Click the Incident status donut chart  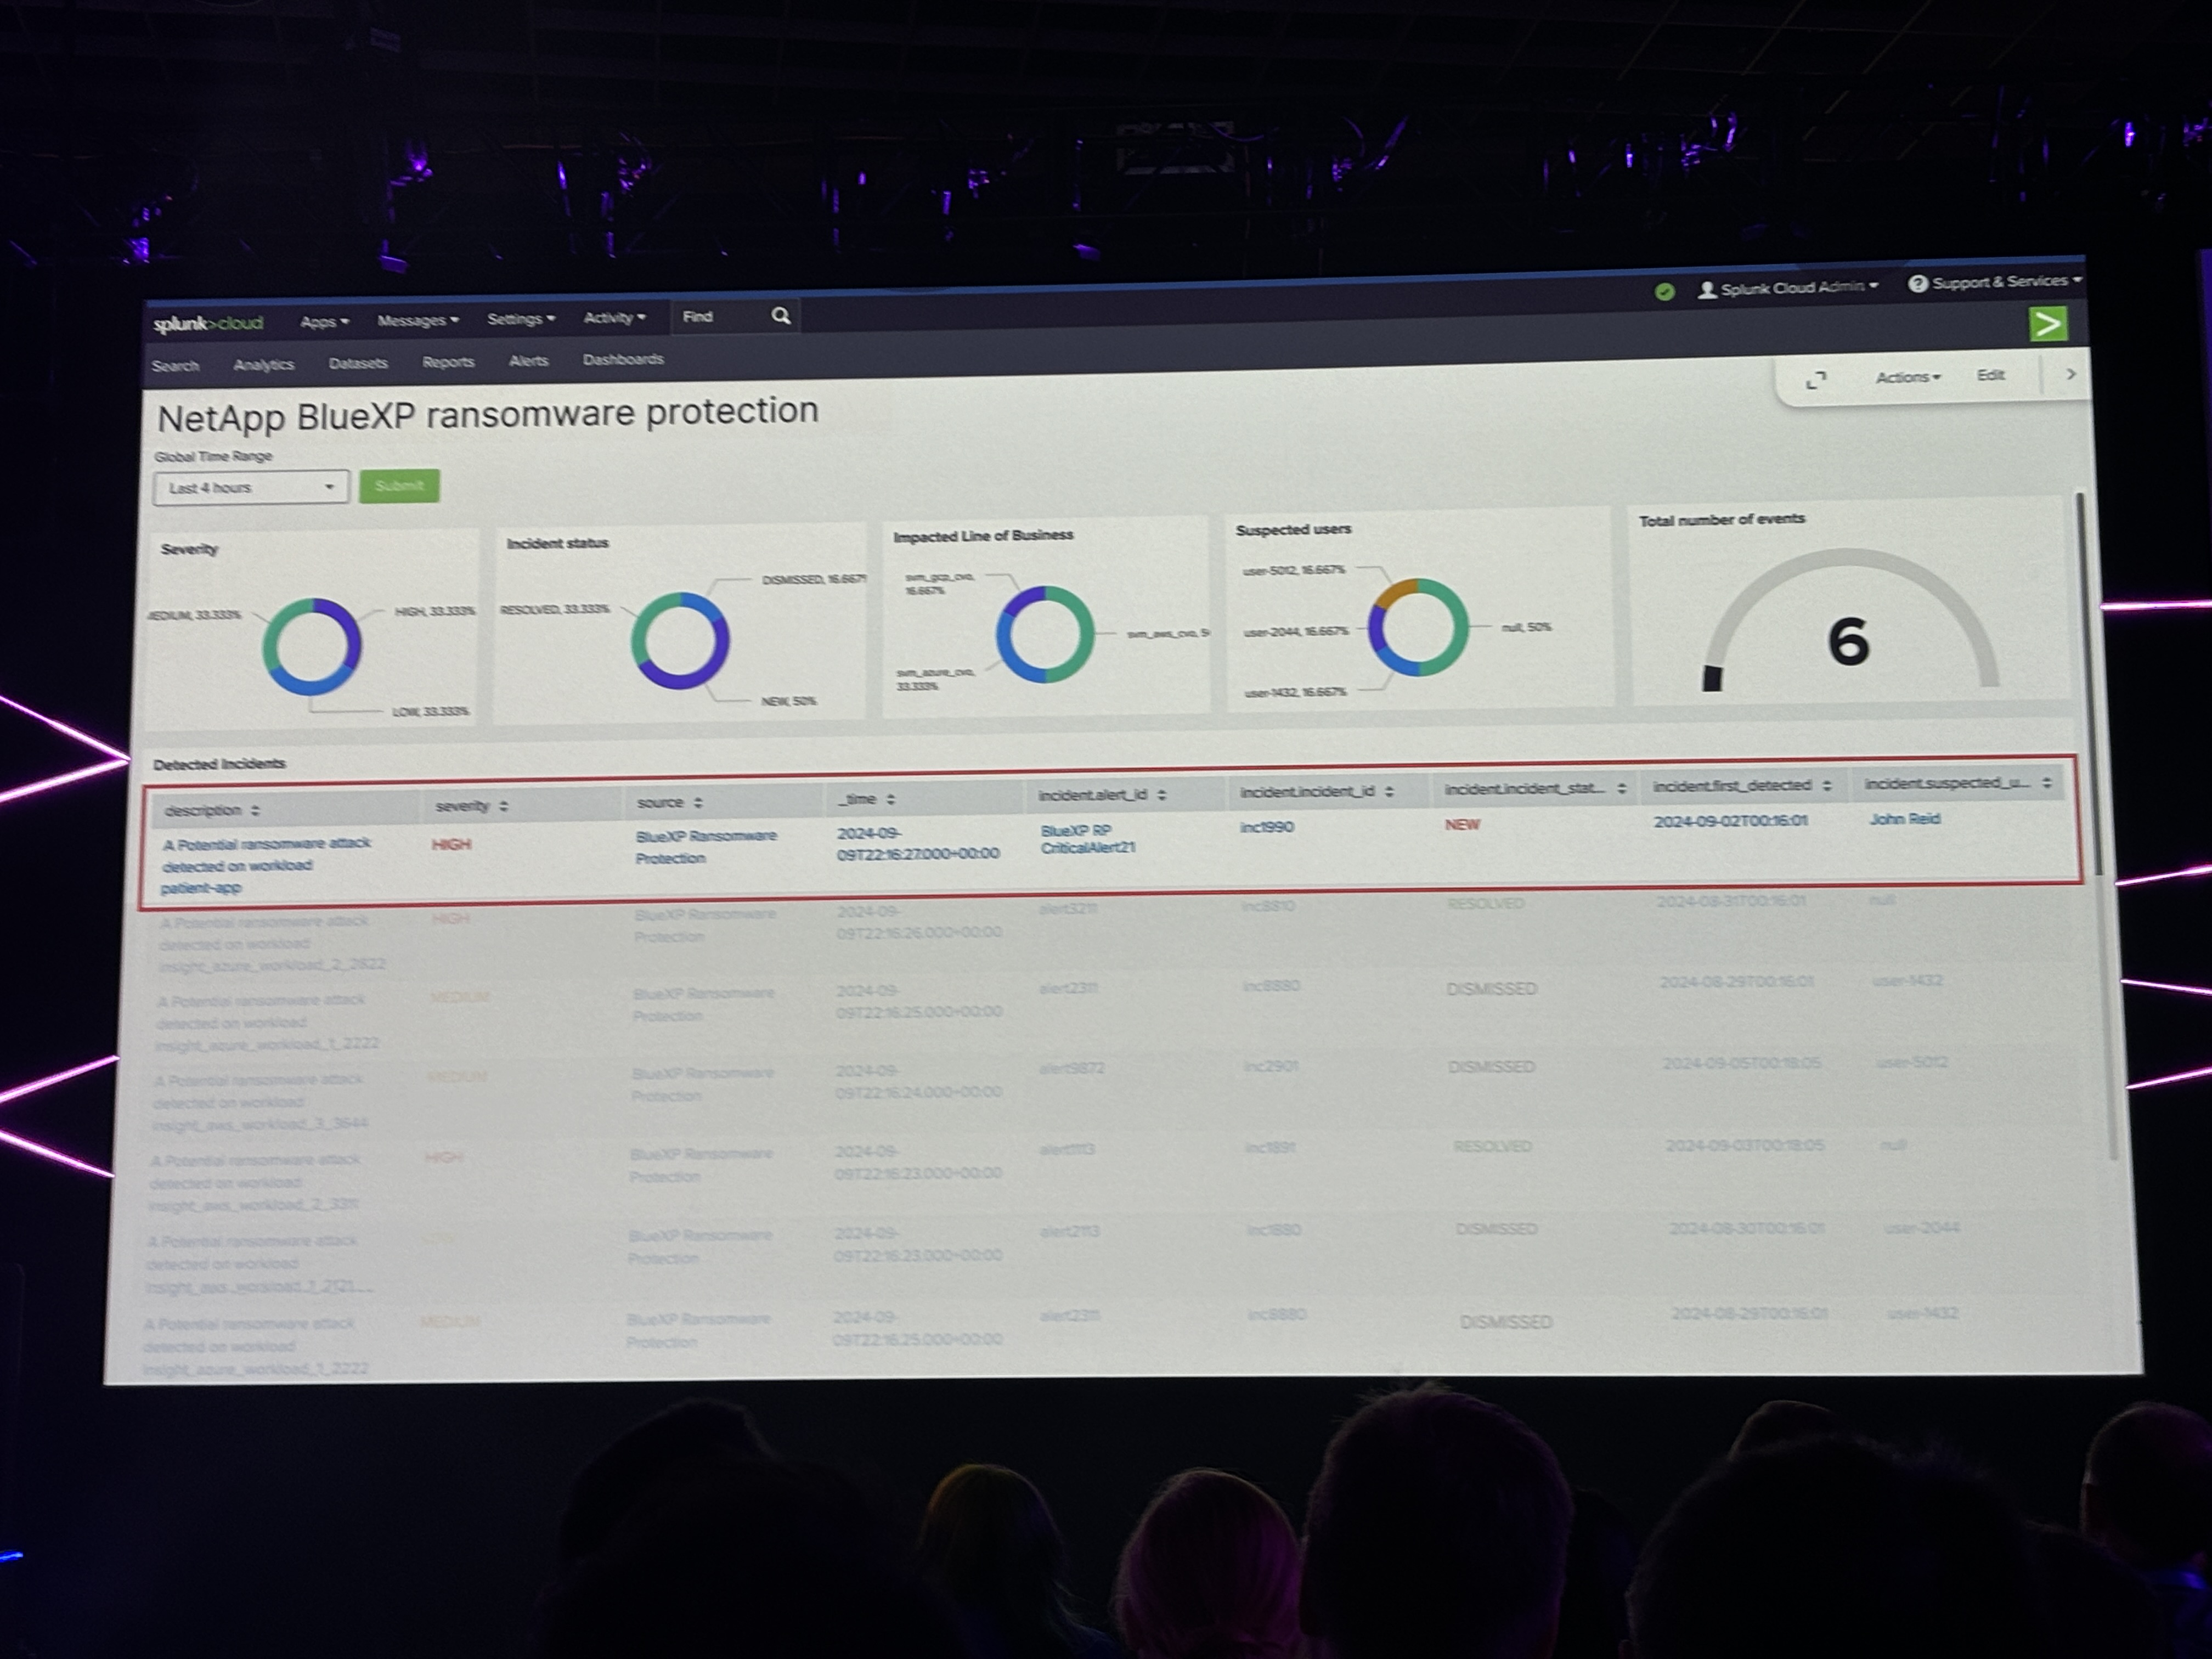[x=680, y=640]
